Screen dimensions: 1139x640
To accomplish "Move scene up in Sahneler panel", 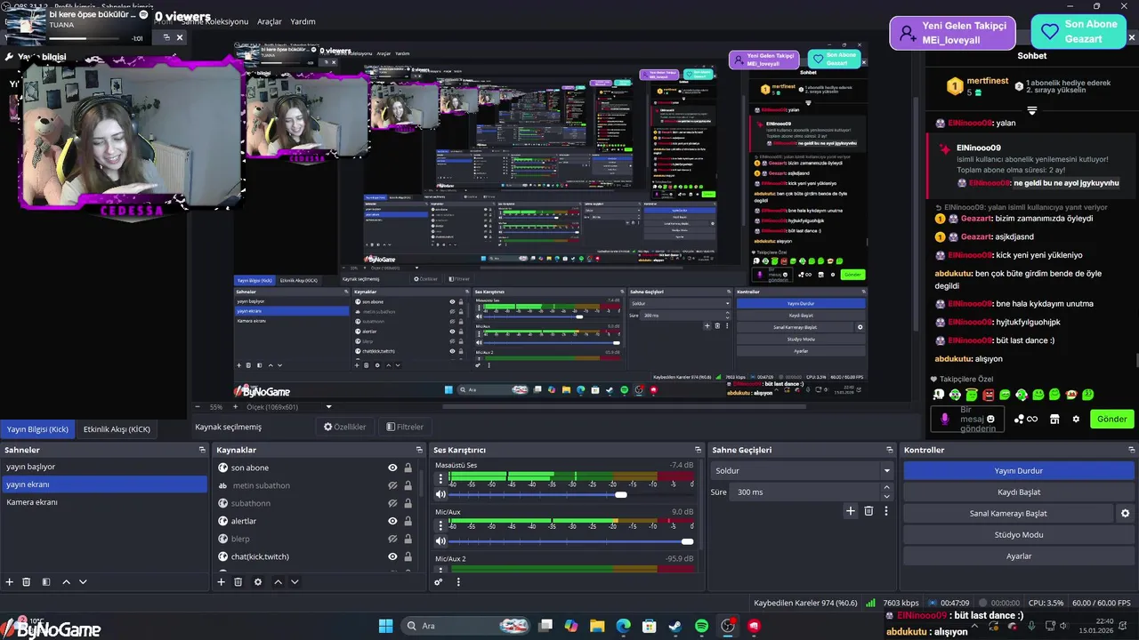I will click(66, 582).
